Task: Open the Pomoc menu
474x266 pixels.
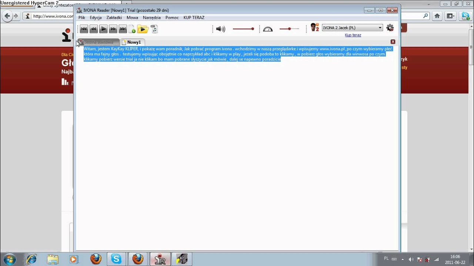Action: [x=172, y=17]
